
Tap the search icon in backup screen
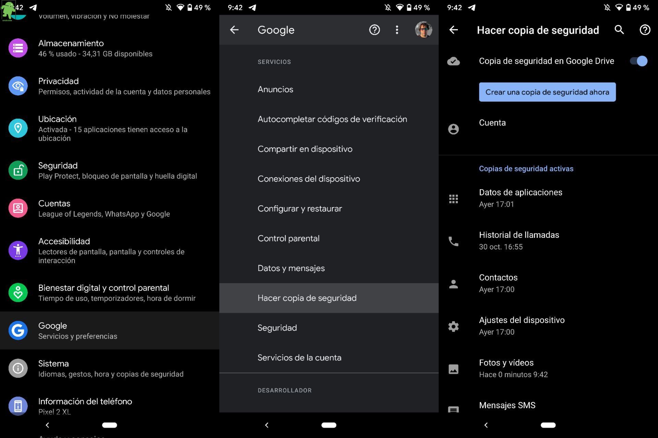coord(619,30)
